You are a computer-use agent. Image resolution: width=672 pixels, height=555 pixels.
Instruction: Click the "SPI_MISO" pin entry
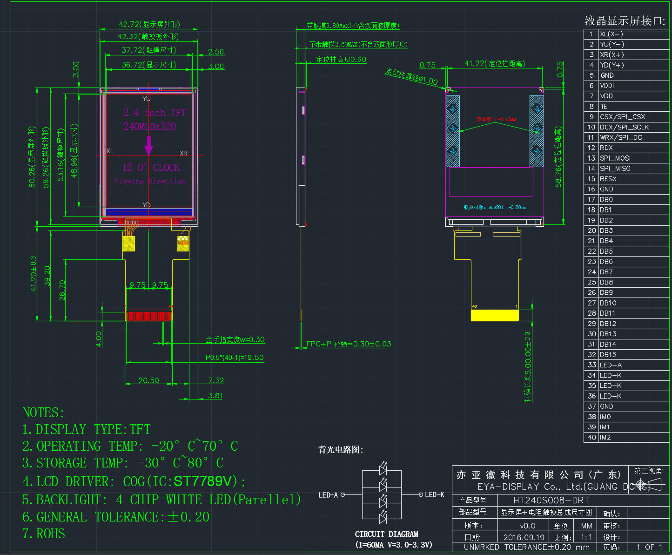(x=615, y=169)
